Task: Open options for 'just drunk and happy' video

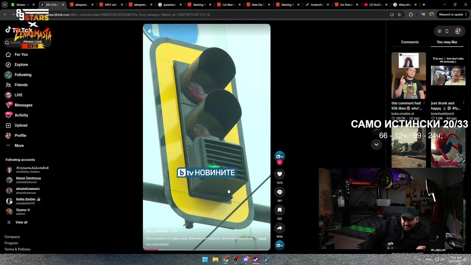Action: [x=463, y=103]
